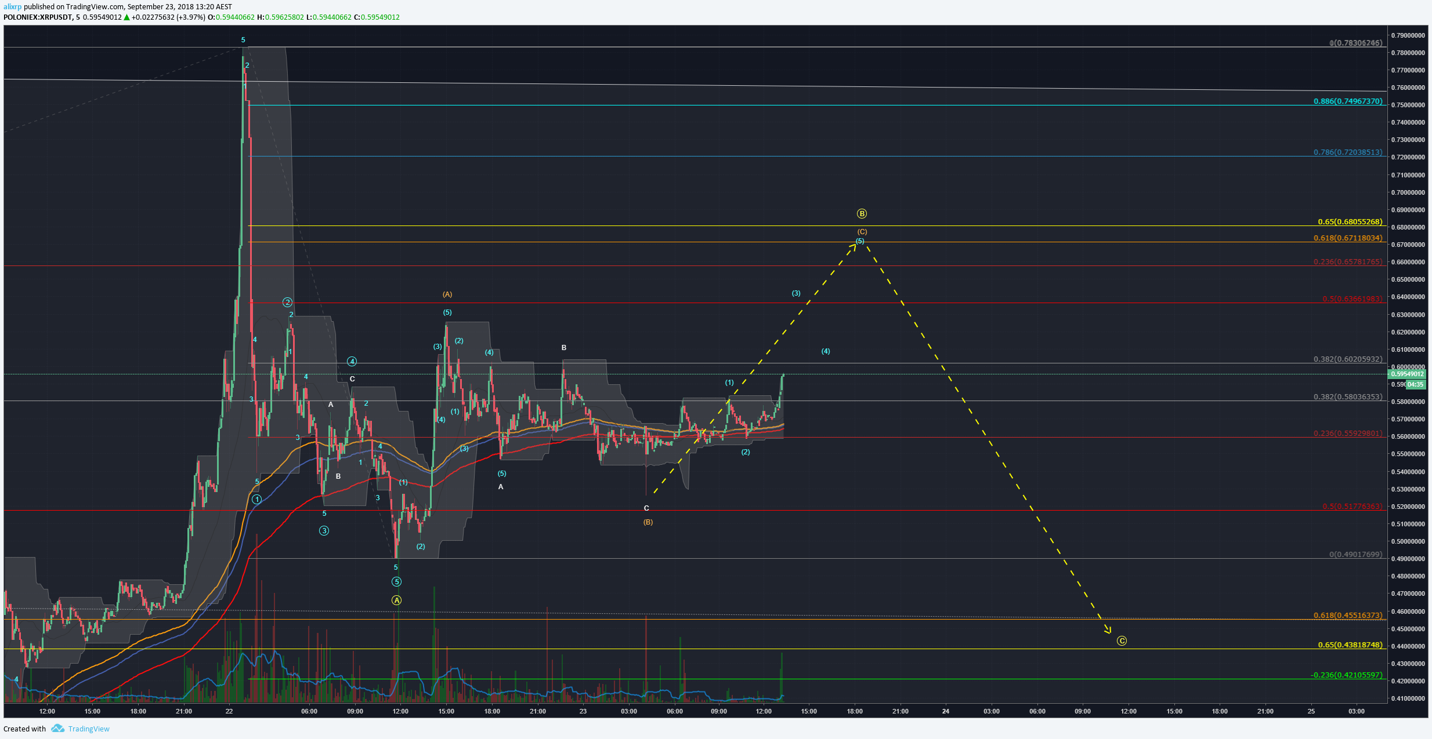Select the 0(0.78306246) top level label
This screenshot has width=1432, height=739.
[x=1356, y=43]
